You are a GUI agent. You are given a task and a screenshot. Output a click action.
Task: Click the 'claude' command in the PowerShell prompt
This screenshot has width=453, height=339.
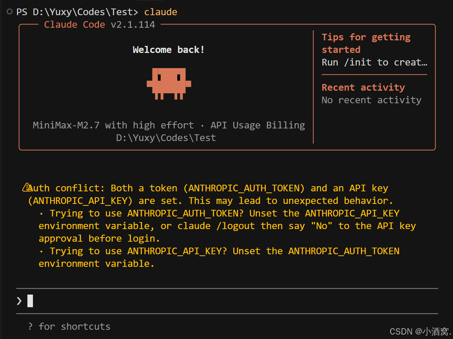[161, 12]
